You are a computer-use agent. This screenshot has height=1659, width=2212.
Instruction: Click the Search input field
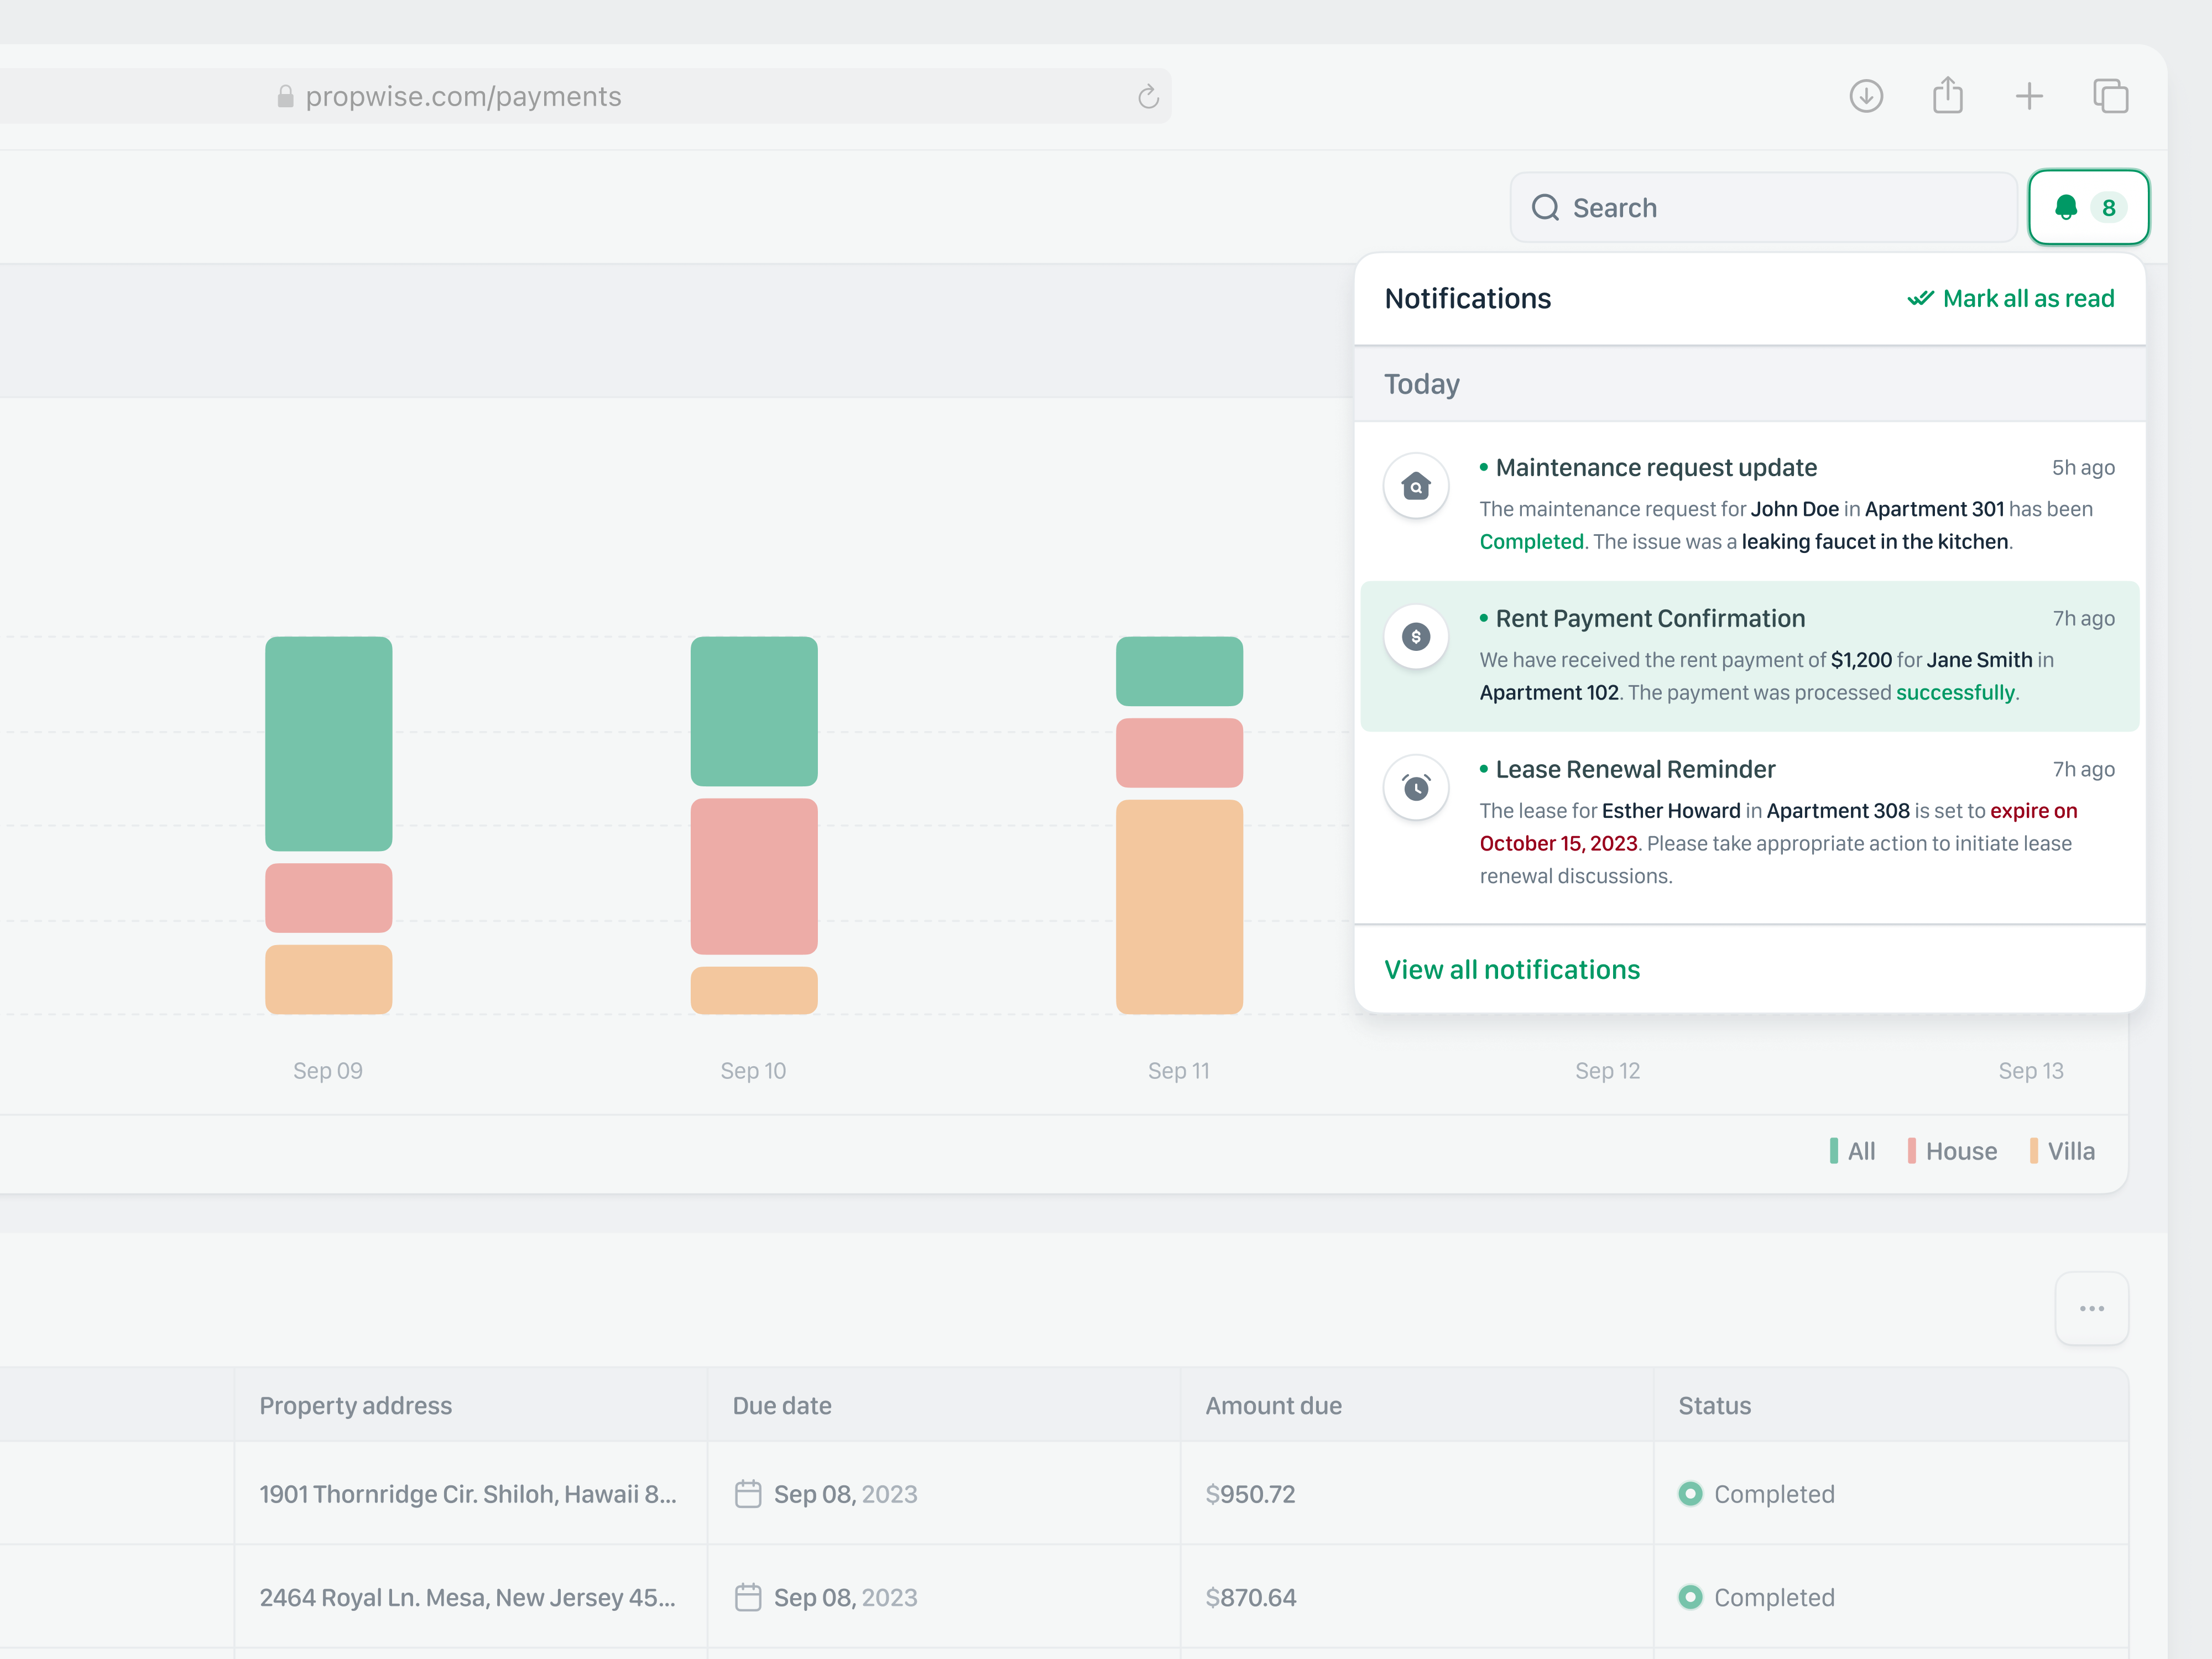click(1762, 207)
